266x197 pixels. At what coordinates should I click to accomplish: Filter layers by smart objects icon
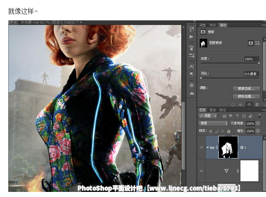251,116
